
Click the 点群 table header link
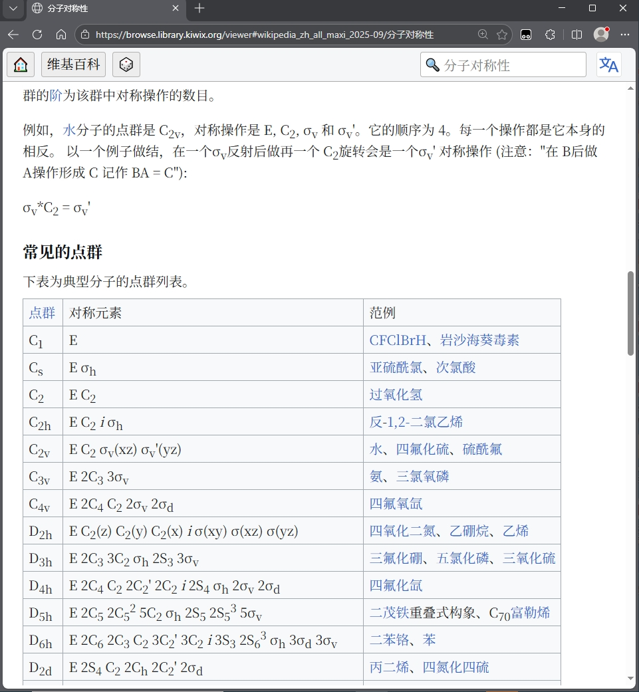tap(42, 312)
